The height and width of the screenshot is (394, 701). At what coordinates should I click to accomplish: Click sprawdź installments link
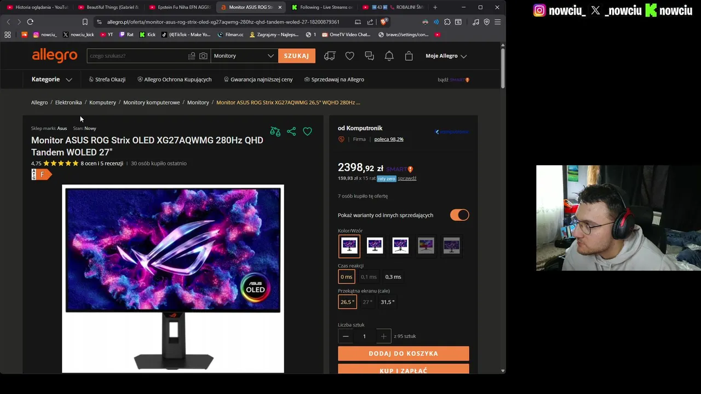407,178
